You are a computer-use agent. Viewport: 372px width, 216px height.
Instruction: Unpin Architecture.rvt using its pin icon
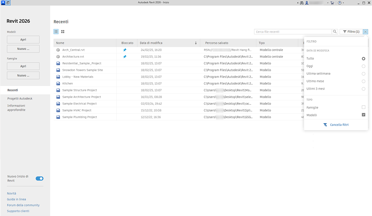click(x=125, y=57)
